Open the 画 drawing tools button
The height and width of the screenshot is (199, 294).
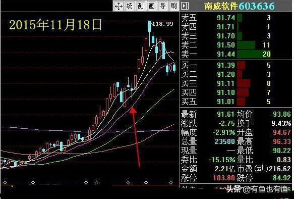pos(151,6)
